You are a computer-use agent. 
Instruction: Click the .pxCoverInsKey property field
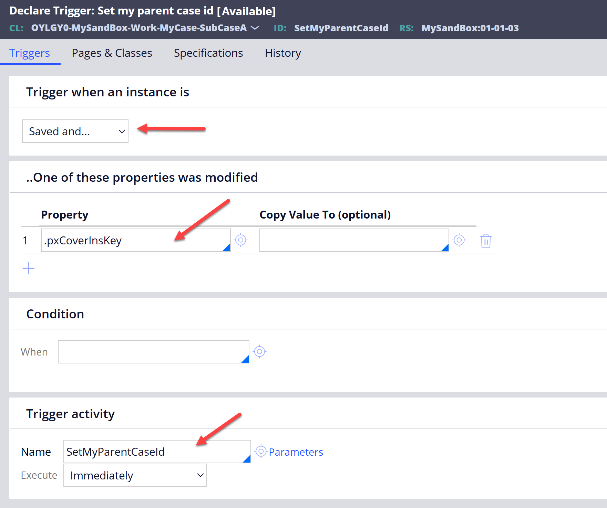pos(136,240)
